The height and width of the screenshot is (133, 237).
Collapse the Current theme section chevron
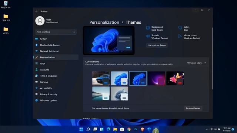(206, 63)
